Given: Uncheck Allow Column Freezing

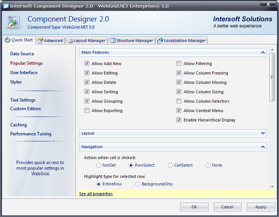Looking at the screenshot, I should pos(179,73).
